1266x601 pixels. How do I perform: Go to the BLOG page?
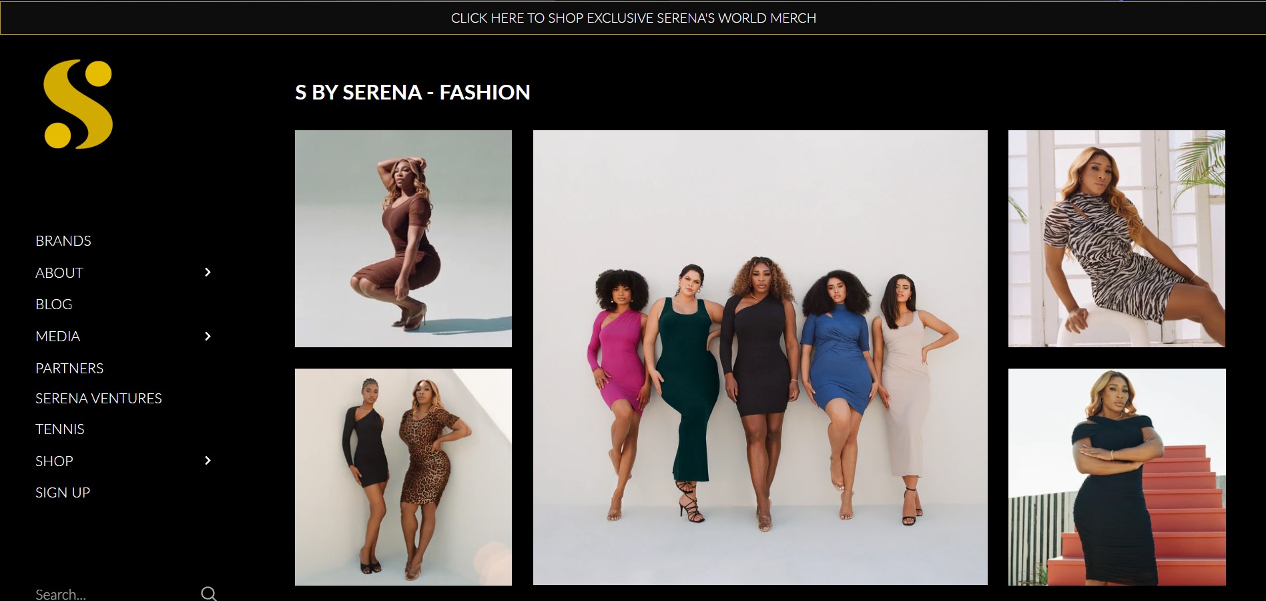tap(53, 305)
